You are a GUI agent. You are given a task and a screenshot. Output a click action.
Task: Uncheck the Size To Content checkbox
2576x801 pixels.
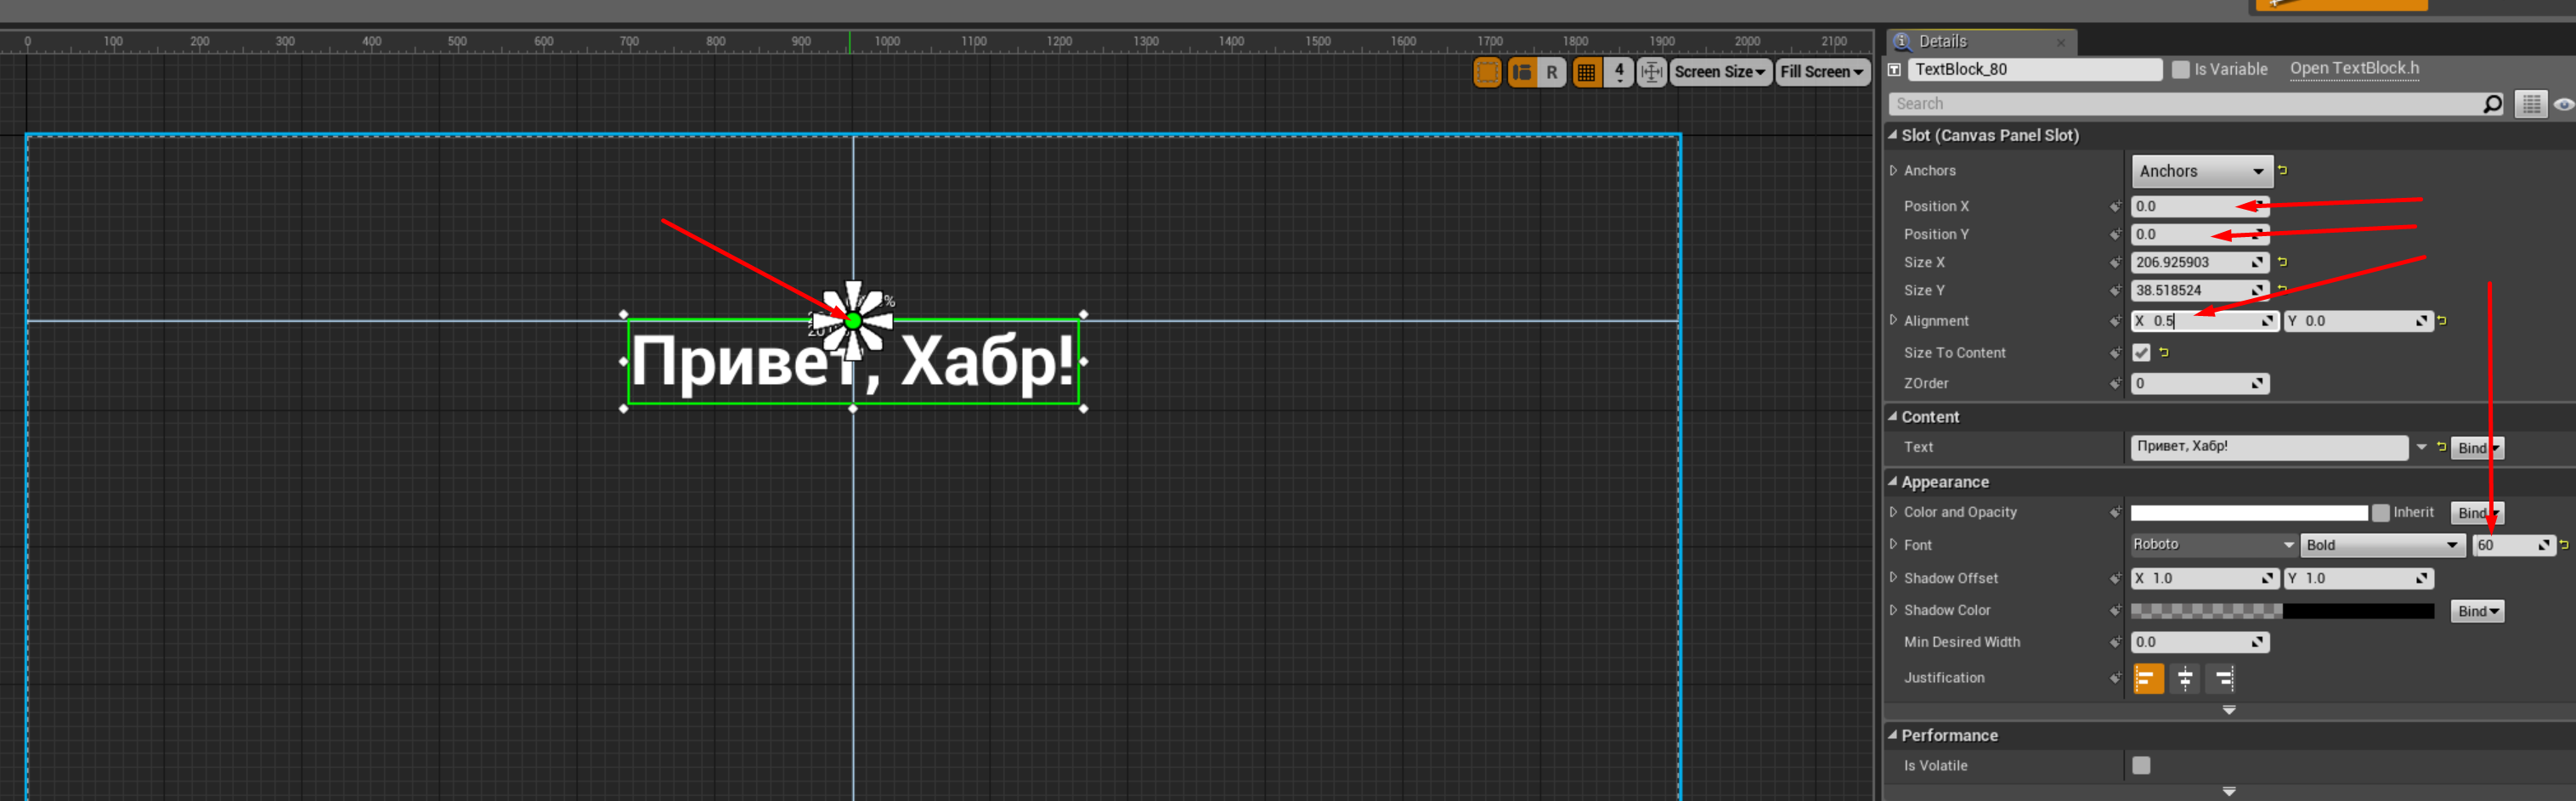pos(2141,353)
